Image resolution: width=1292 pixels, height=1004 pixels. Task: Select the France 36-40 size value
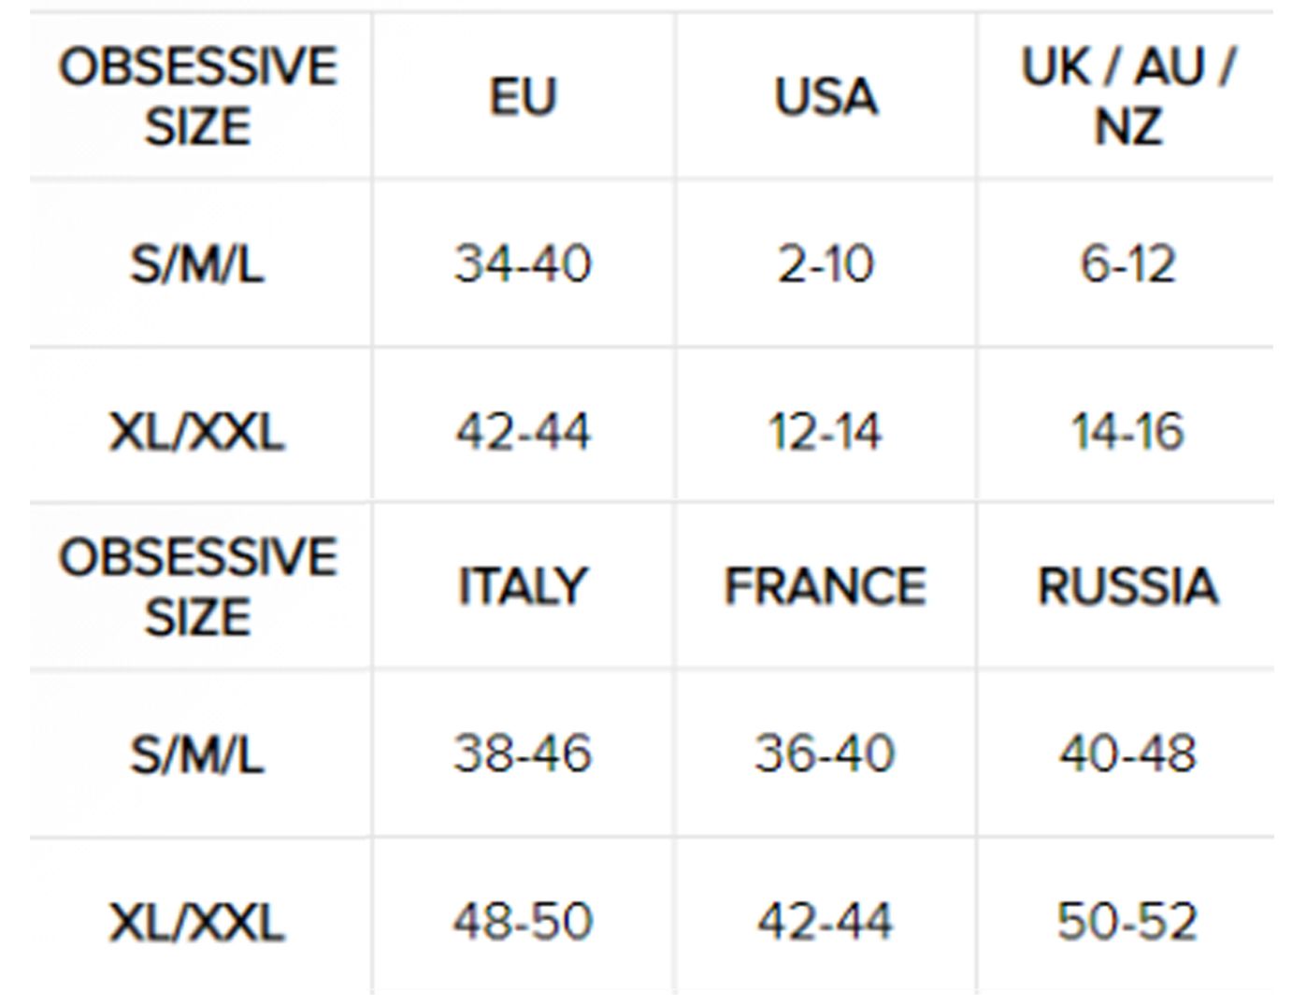pyautogui.click(x=825, y=753)
